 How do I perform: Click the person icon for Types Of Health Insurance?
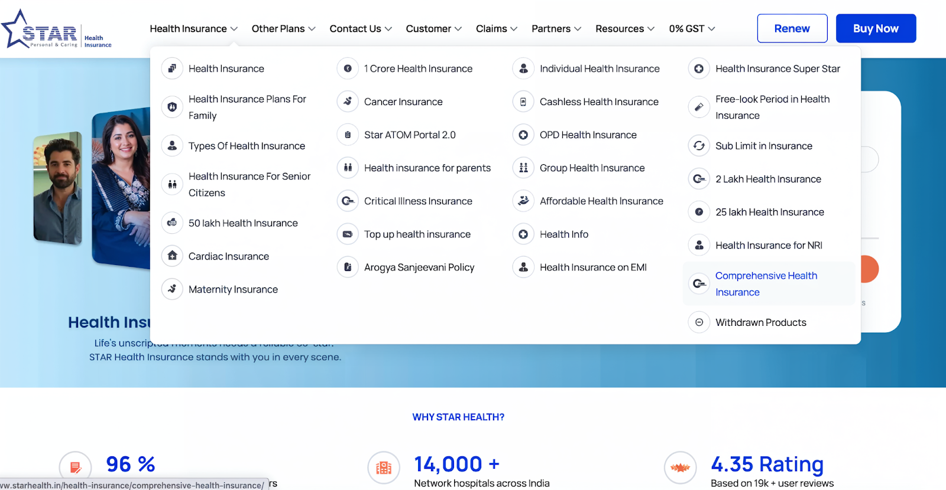pyautogui.click(x=172, y=146)
